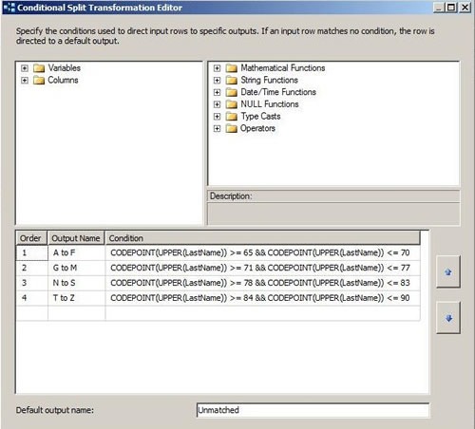475x429 pixels.
Task: Expand the Date/Time Functions node
Action: (217, 92)
